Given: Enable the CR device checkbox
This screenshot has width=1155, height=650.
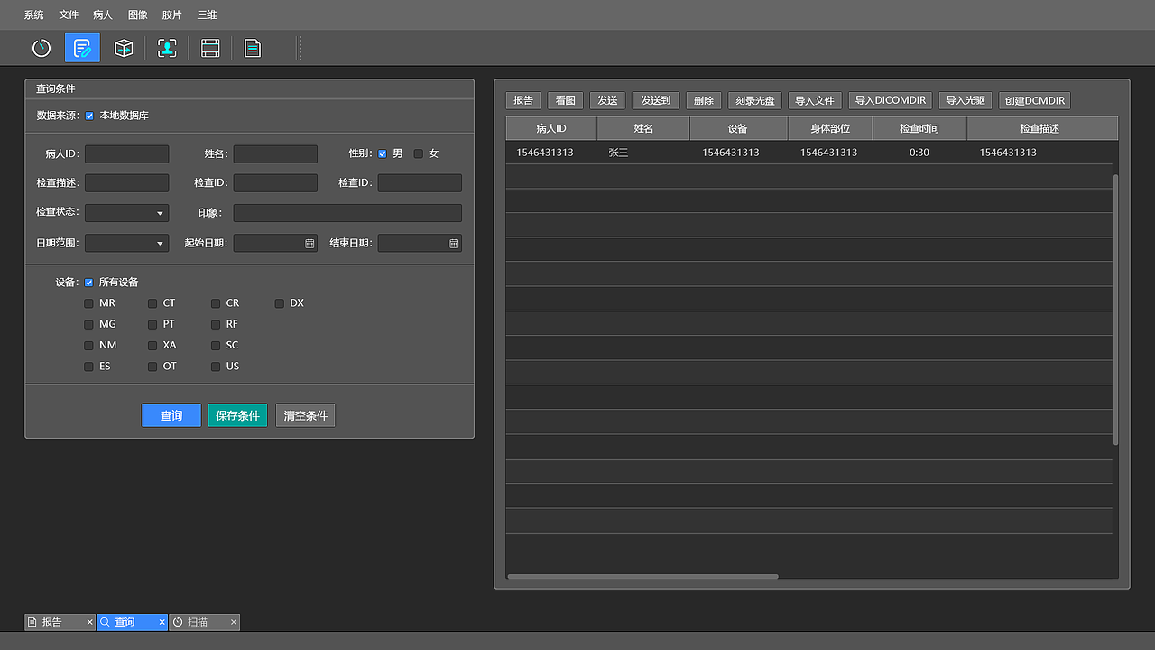Looking at the screenshot, I should (216, 303).
